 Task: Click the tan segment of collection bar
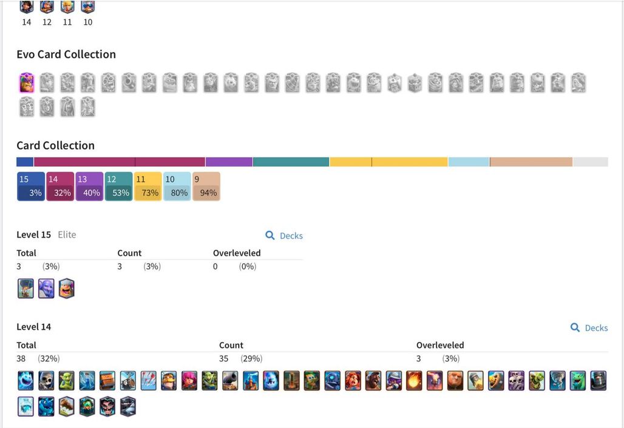[531, 162]
